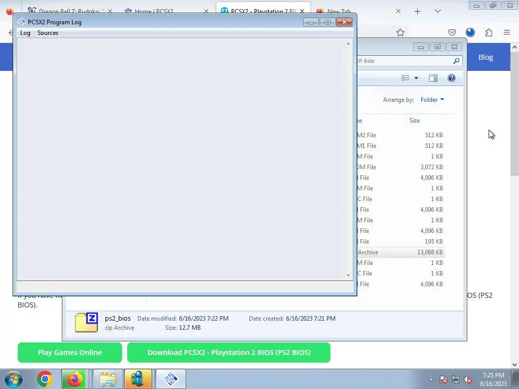Go back with the Firefox back arrow

[11, 32]
